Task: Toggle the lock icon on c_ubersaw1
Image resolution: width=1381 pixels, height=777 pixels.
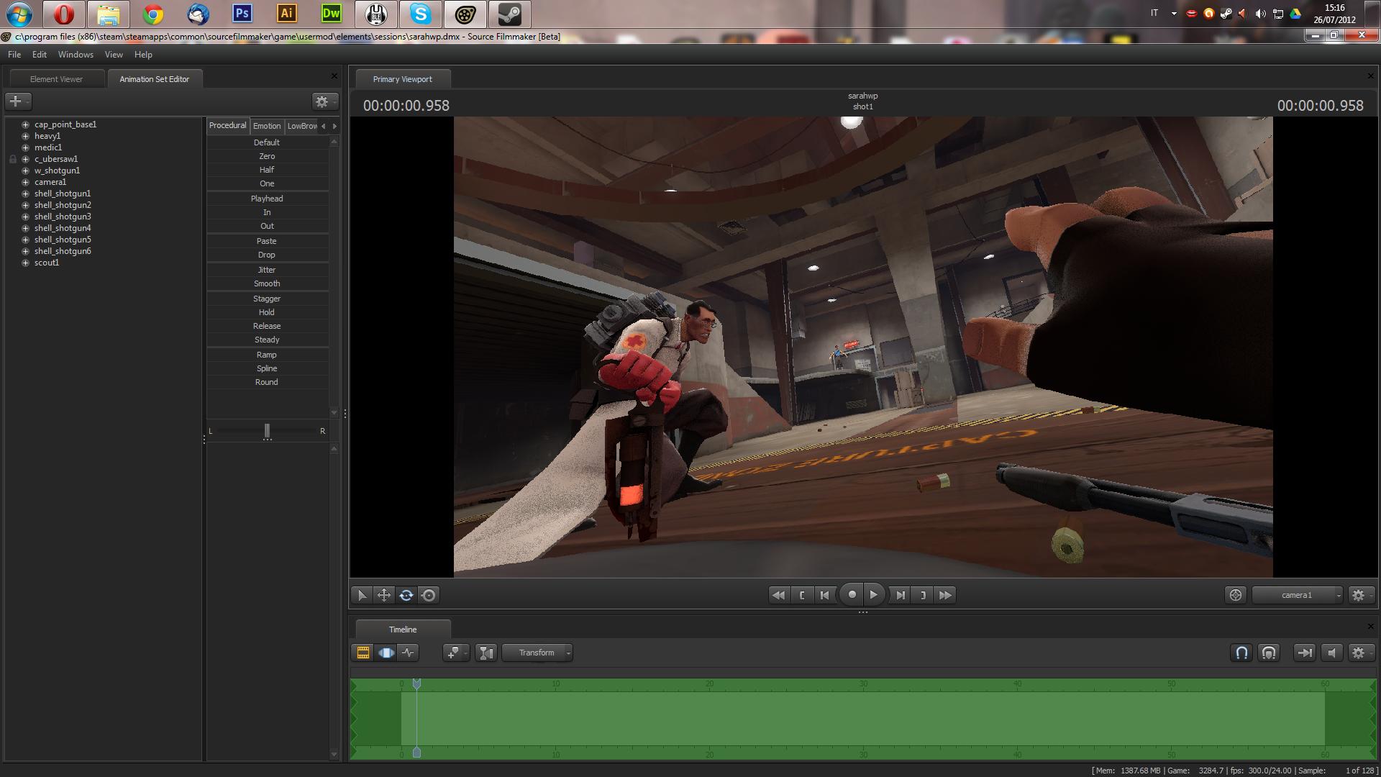Action: (13, 159)
